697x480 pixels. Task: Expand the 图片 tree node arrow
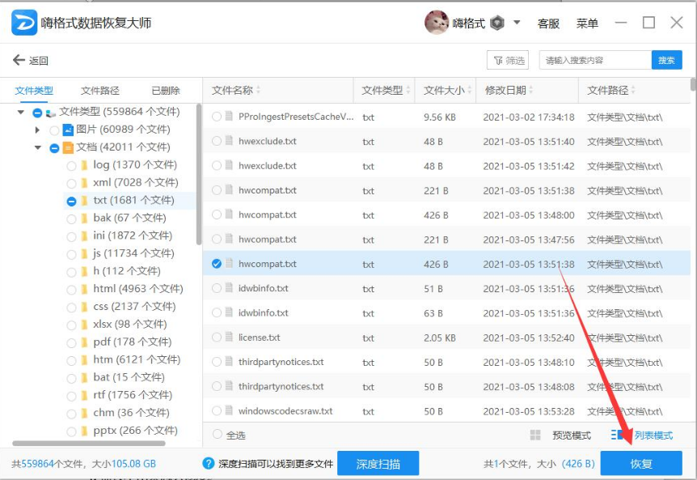point(37,130)
